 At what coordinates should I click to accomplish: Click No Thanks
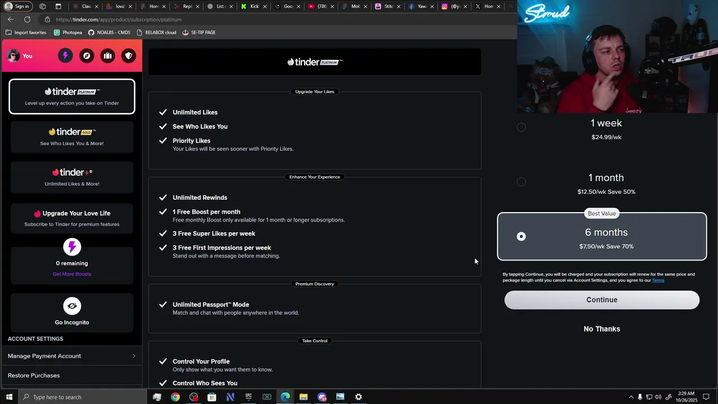602,329
